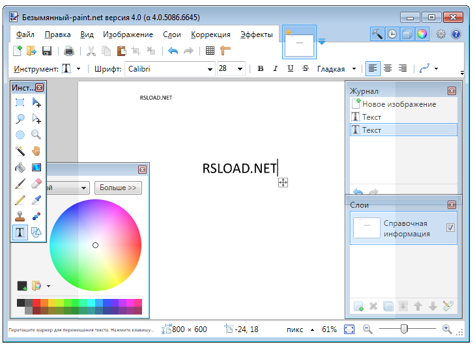Toggle strikethrough text formatting
The height and width of the screenshot is (351, 475).
coord(306,69)
